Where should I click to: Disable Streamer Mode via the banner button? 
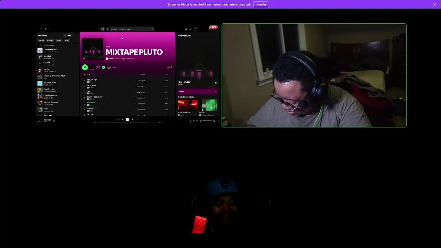pyautogui.click(x=260, y=4)
